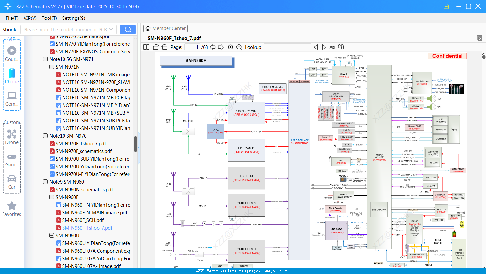Go to previous page arrow
Screen dimensions: 486x274
pos(213,47)
